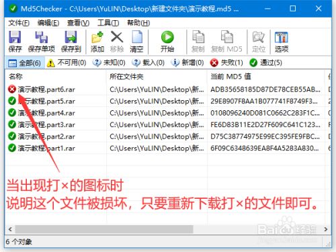This screenshot has height=252, width=336.
Task: Click the status bar text 6 个对象
Action: click(x=19, y=242)
